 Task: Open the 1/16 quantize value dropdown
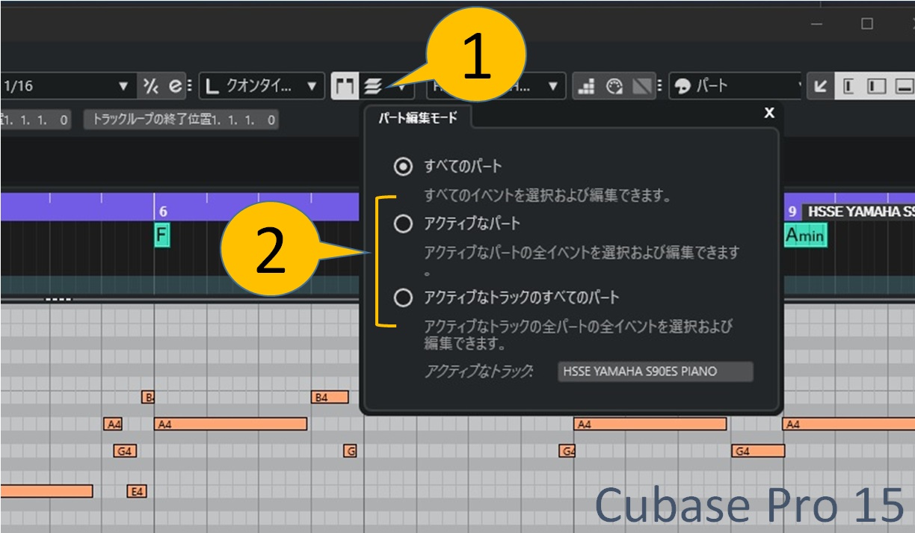pyautogui.click(x=67, y=87)
